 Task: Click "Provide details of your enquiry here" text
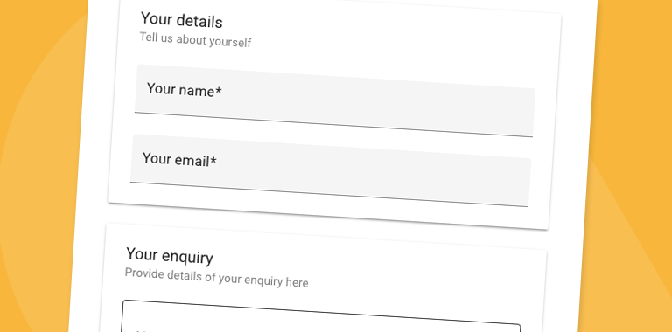tap(216, 278)
